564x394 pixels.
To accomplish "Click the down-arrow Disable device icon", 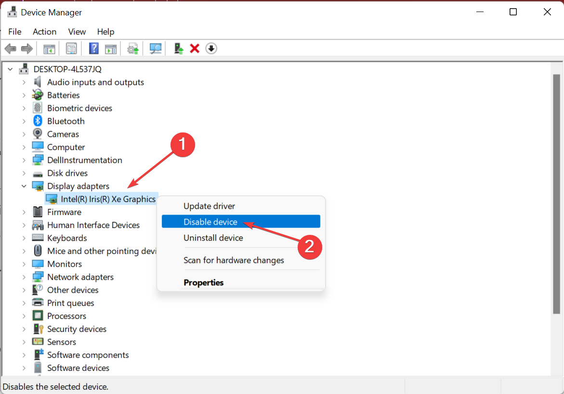I will click(x=211, y=49).
